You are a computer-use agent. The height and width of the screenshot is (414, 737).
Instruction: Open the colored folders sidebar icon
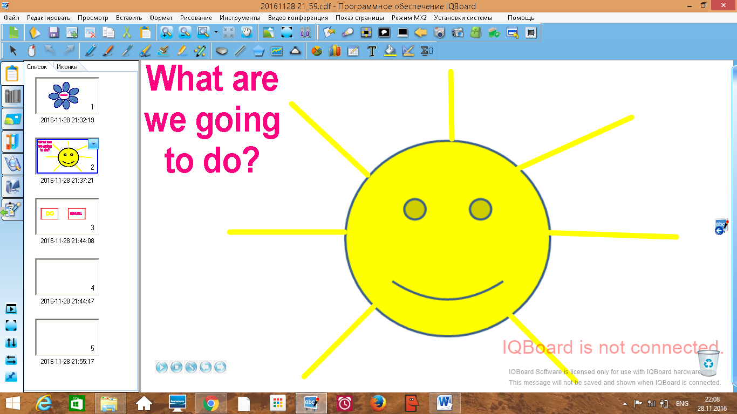(x=13, y=142)
